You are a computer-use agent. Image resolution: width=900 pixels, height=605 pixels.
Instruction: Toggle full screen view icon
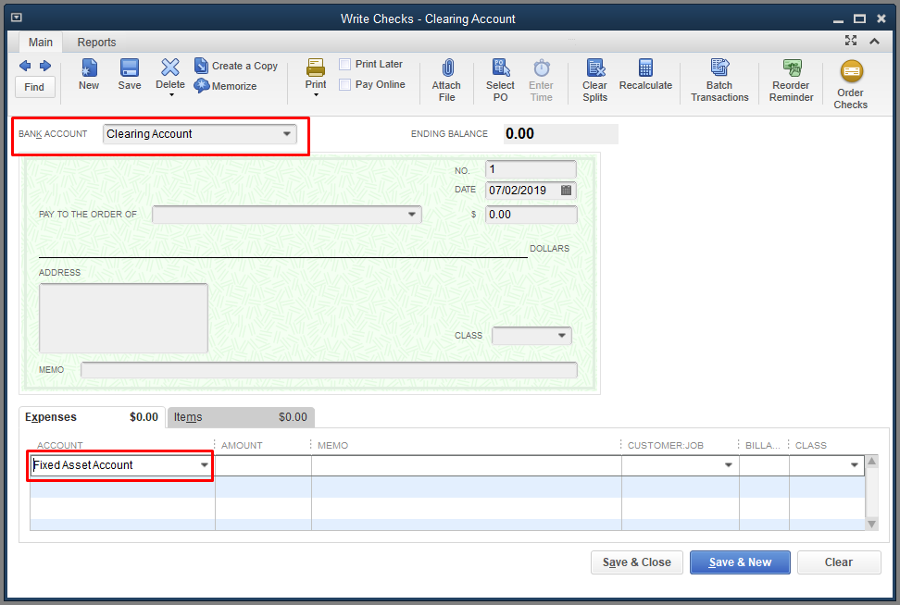coord(851,40)
